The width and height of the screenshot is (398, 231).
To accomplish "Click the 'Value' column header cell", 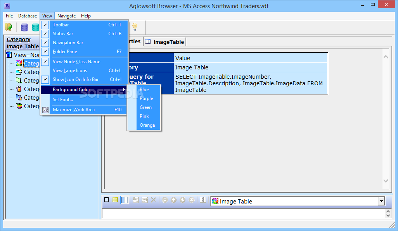I will click(251, 58).
